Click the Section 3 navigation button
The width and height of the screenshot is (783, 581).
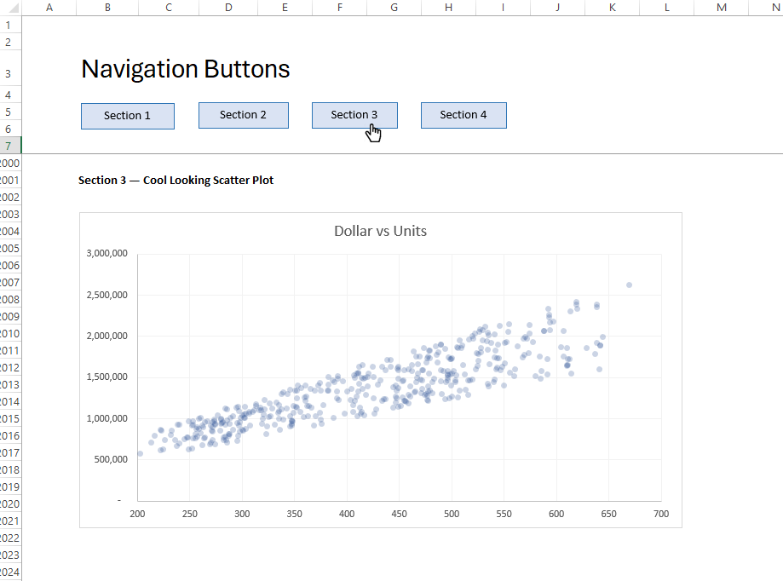[354, 115]
